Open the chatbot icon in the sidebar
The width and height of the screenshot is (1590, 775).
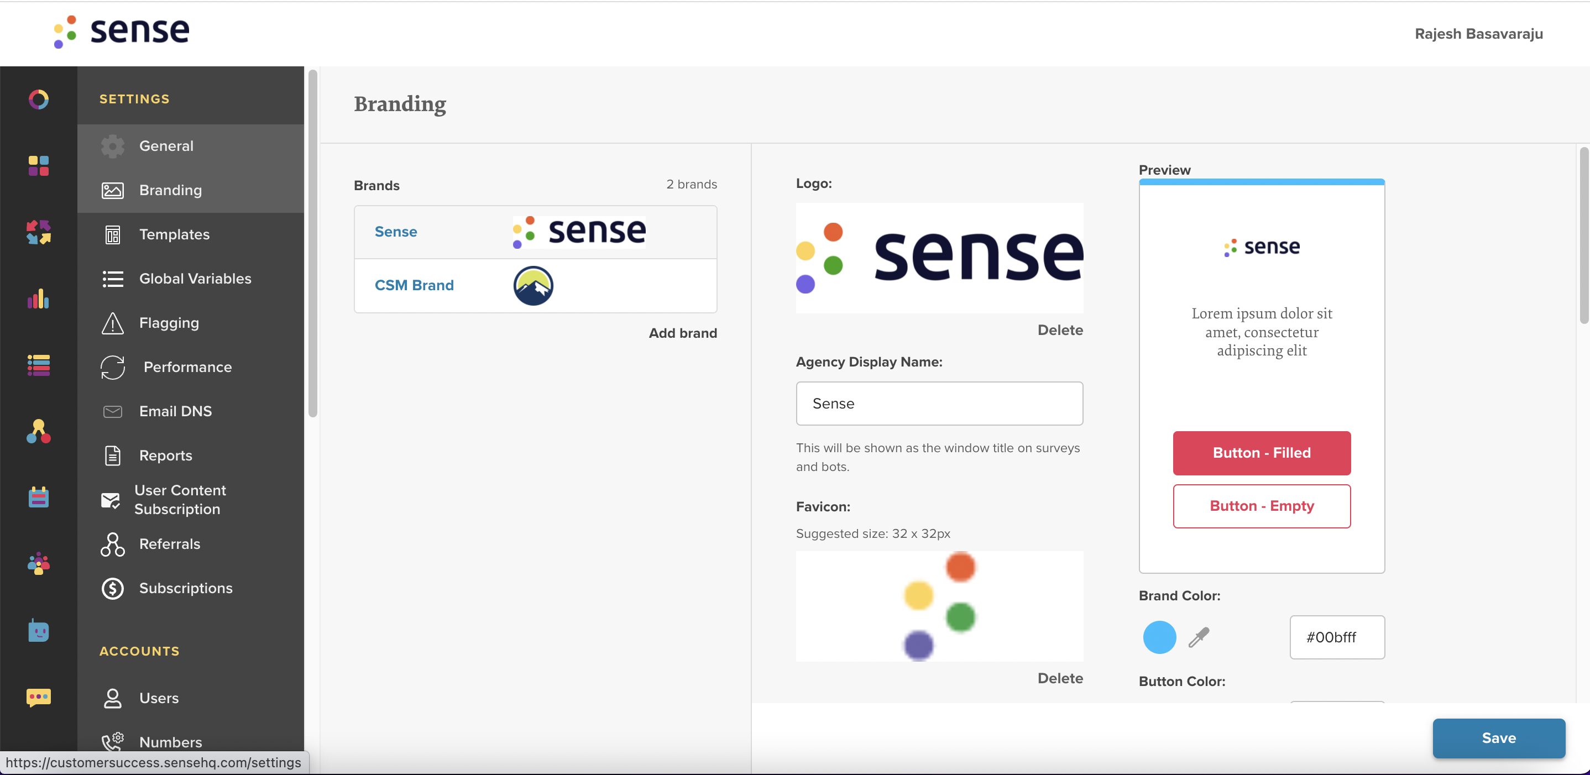tap(38, 631)
